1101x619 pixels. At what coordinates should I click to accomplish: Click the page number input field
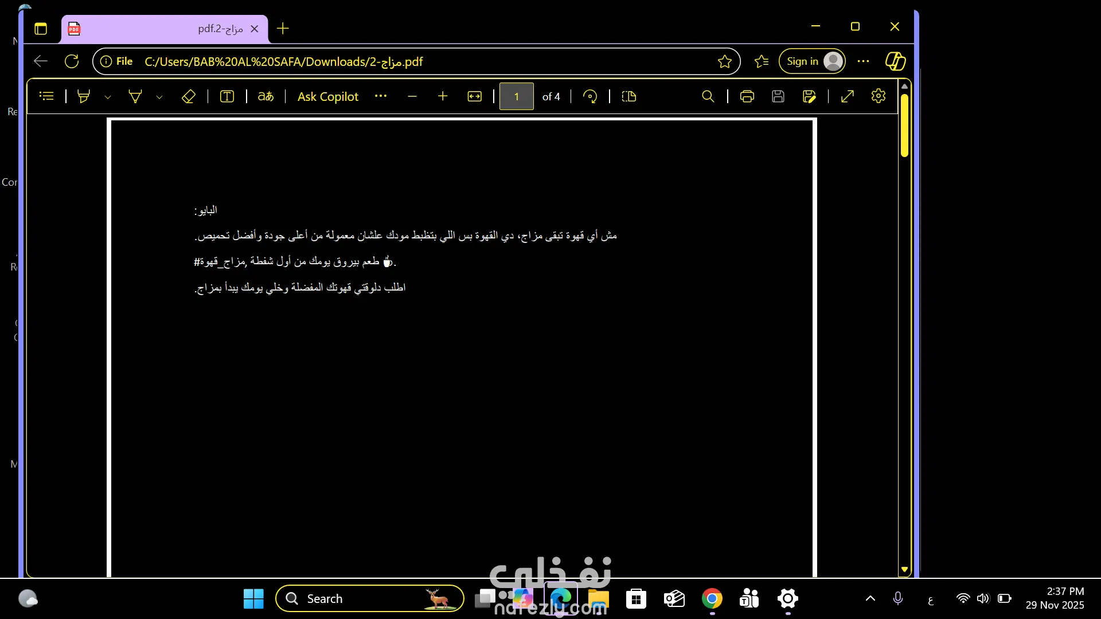coord(516,96)
